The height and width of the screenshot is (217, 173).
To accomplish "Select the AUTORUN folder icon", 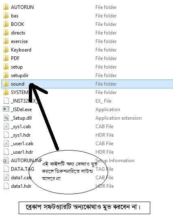I will [x=6, y=7].
